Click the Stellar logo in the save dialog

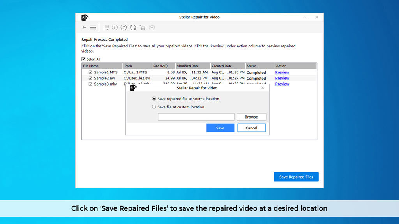coord(133,88)
